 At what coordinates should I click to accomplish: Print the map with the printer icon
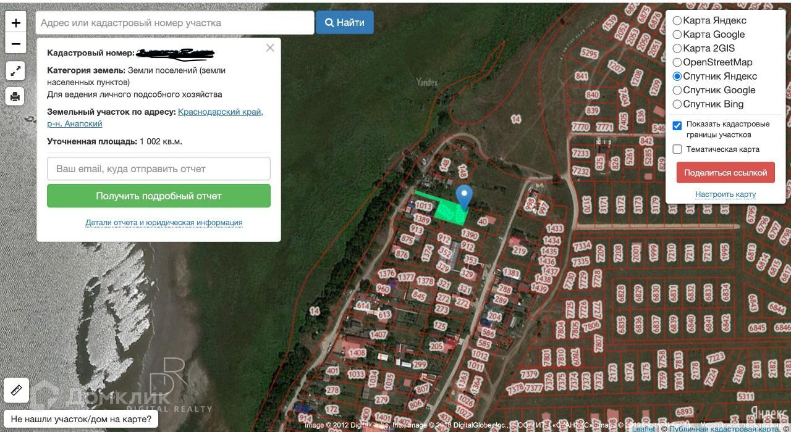(x=15, y=96)
